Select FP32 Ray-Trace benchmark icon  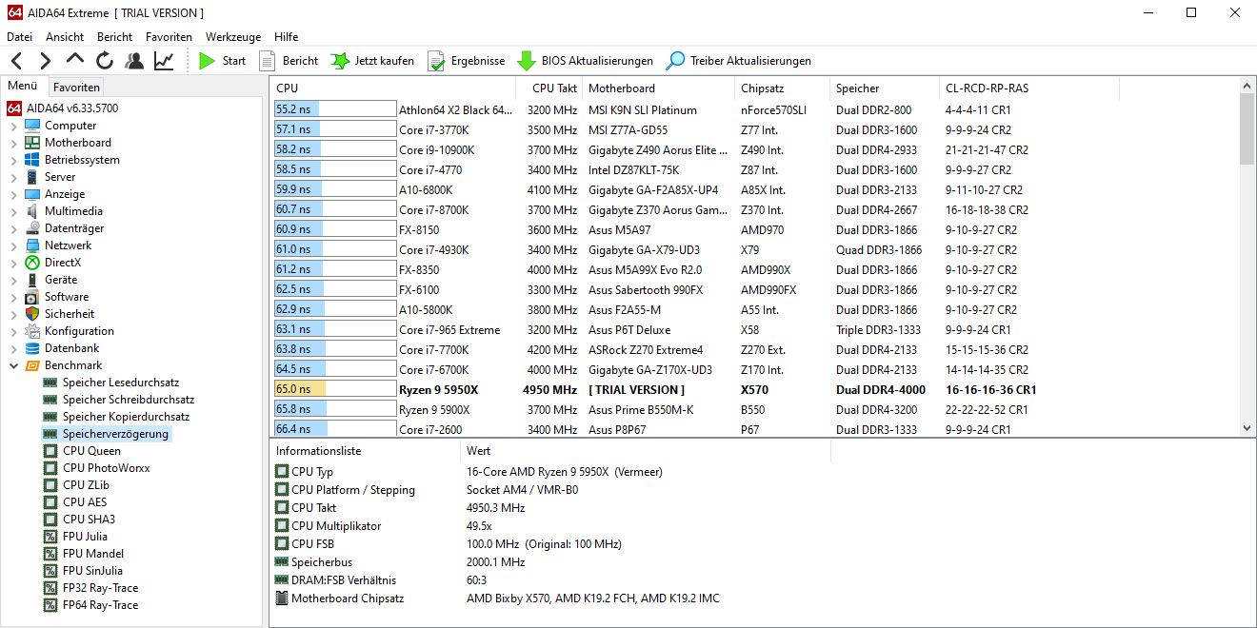click(x=50, y=588)
